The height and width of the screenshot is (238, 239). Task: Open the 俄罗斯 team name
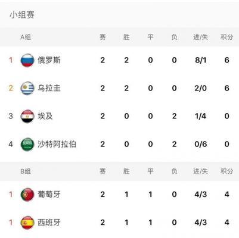(x=49, y=60)
